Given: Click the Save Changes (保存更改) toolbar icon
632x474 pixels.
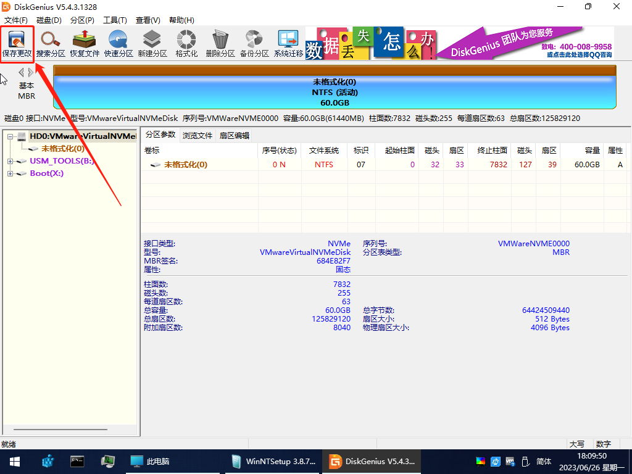Looking at the screenshot, I should point(17,44).
